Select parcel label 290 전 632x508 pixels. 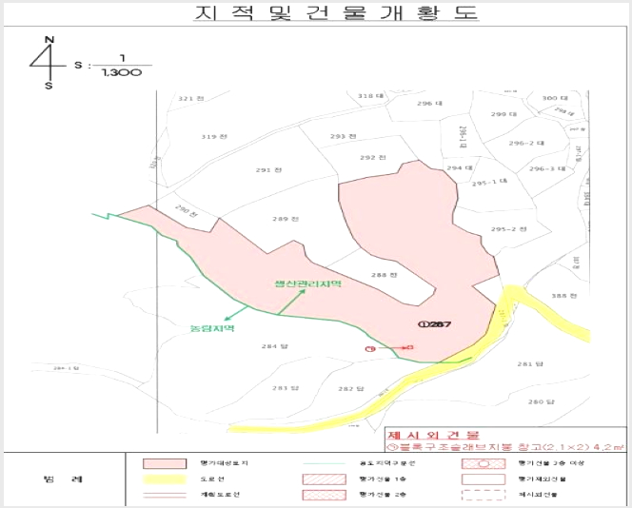[187, 211]
